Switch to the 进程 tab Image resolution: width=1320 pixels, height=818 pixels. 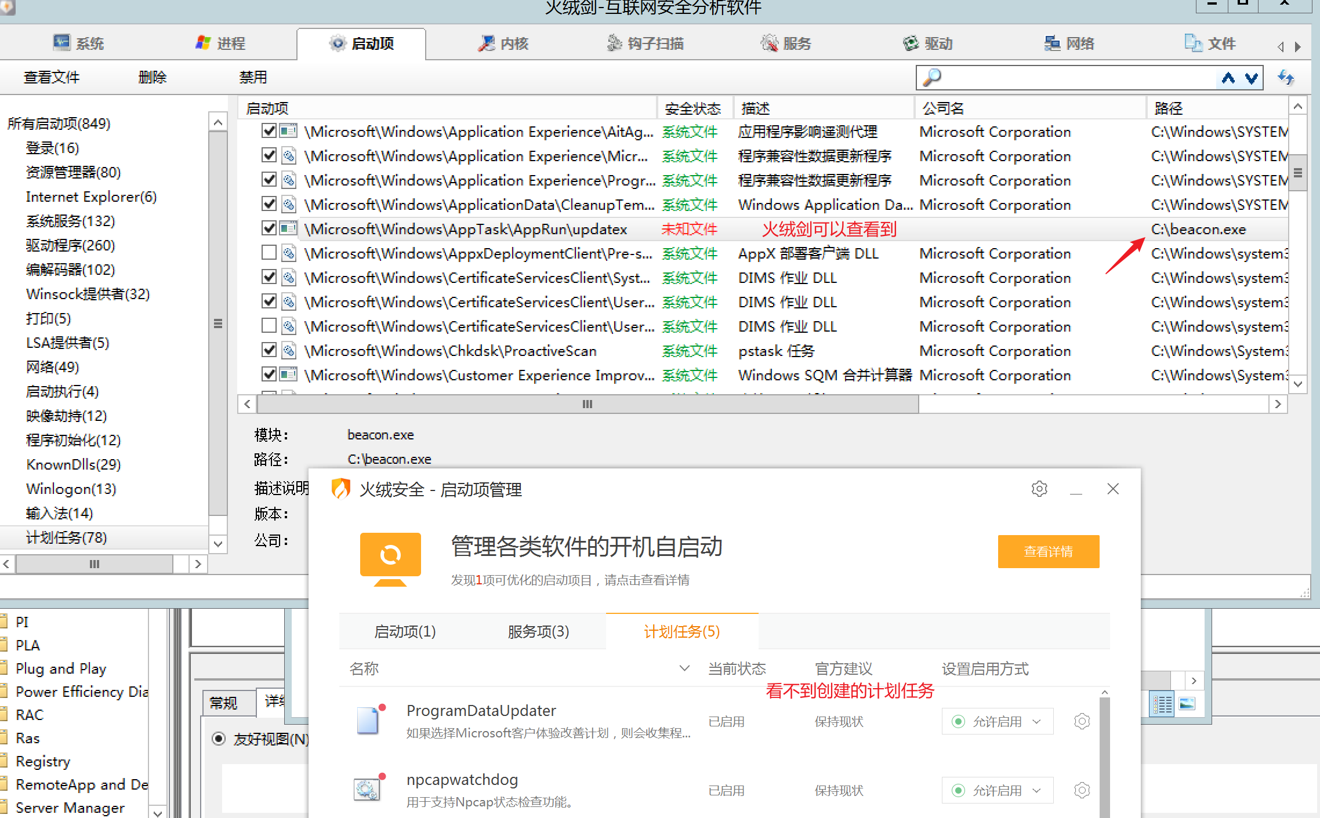click(x=220, y=43)
